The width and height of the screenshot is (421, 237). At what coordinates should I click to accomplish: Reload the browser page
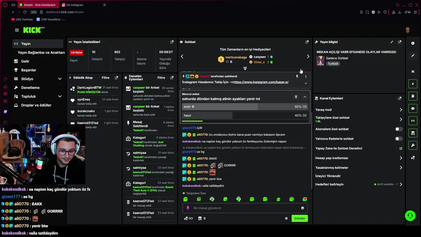[25, 12]
